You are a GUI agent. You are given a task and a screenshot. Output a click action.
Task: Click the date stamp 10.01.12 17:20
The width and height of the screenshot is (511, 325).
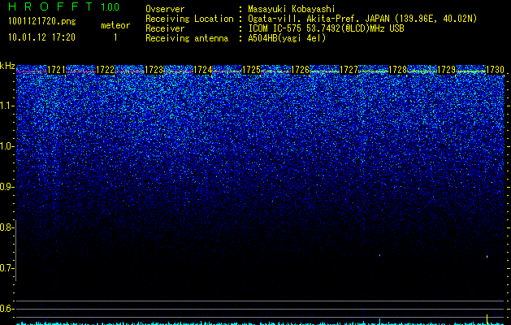pyautogui.click(x=41, y=37)
